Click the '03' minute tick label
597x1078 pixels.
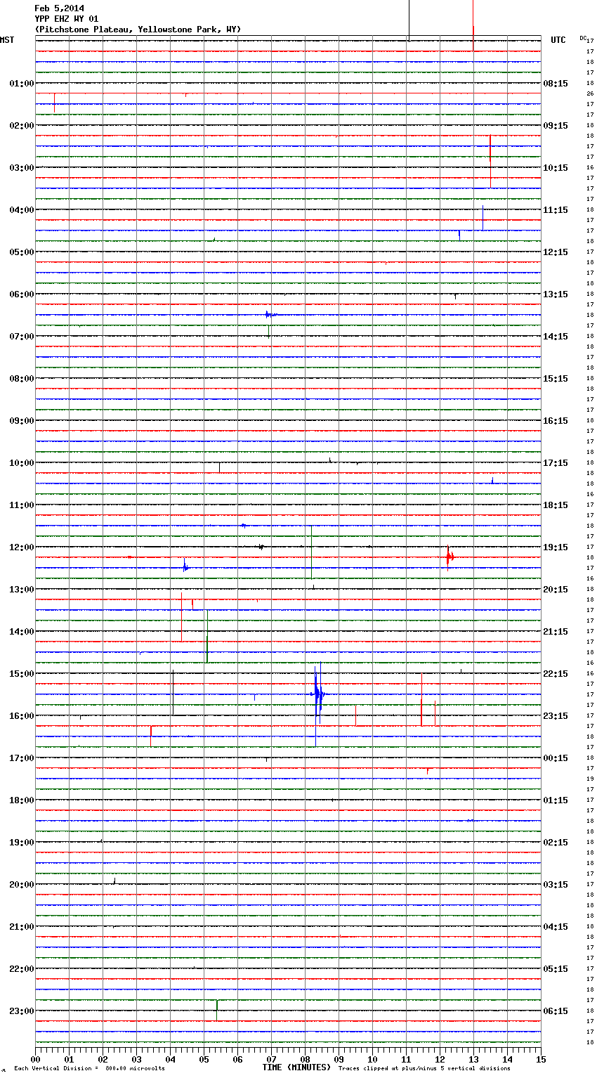[x=136, y=1059]
